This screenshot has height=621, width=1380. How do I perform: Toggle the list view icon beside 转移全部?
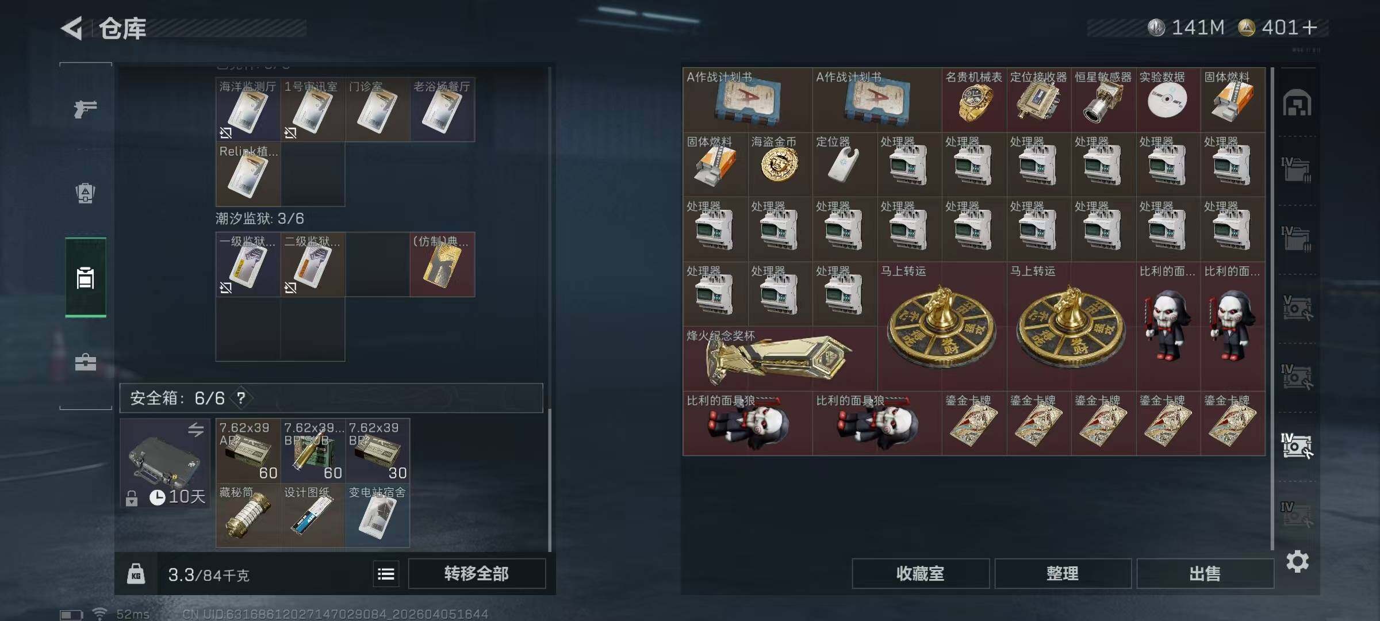pos(386,574)
